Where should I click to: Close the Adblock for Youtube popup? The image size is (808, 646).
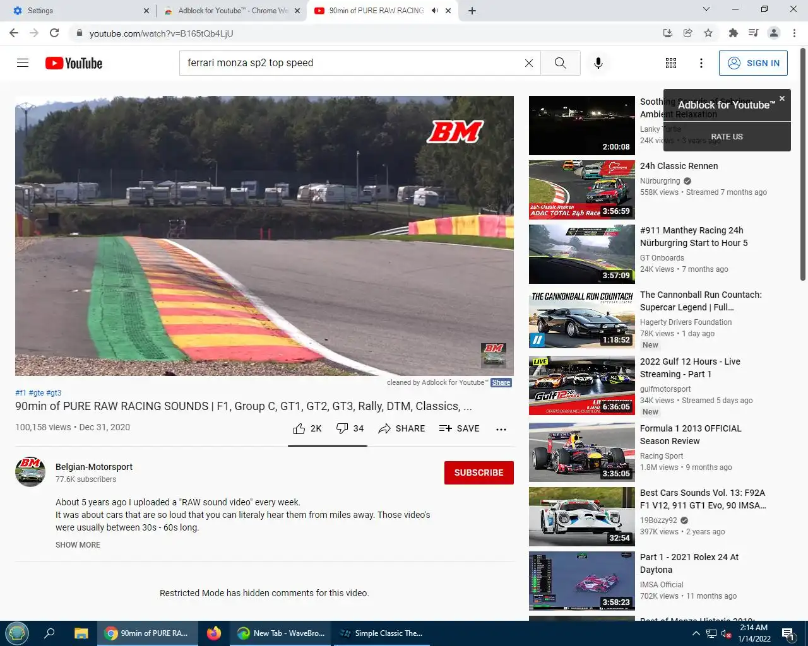tap(782, 98)
